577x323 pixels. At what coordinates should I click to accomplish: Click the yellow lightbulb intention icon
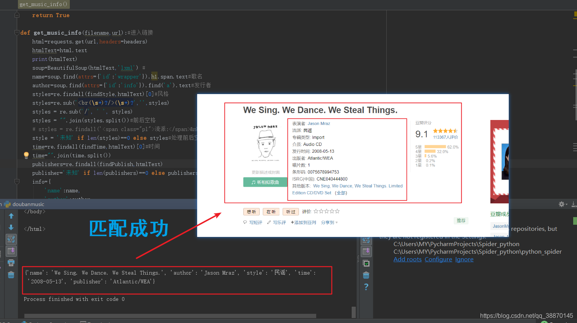coord(26,155)
